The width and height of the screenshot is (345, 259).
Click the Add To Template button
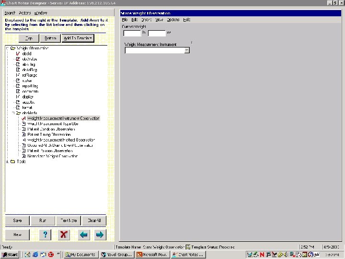pyautogui.click(x=78, y=38)
